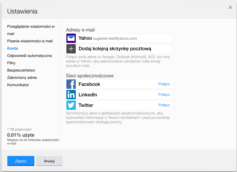
Task: Select the Konta section
Action: [13, 48]
